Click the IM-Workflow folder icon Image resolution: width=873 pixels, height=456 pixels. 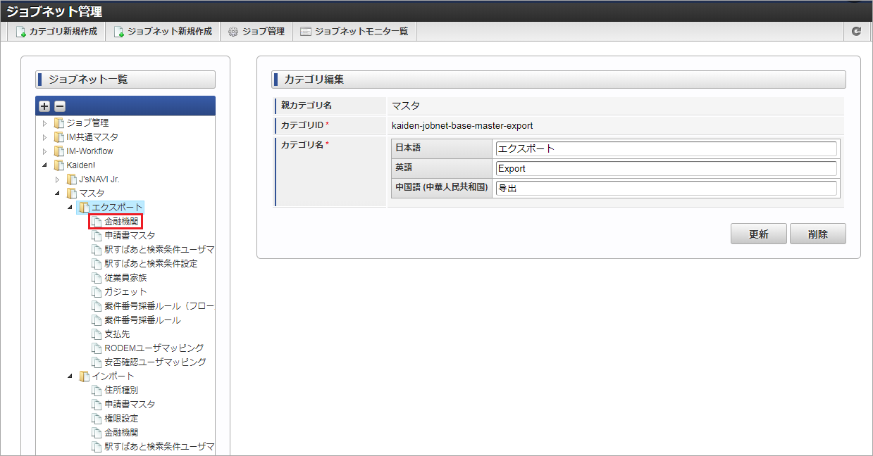[59, 151]
